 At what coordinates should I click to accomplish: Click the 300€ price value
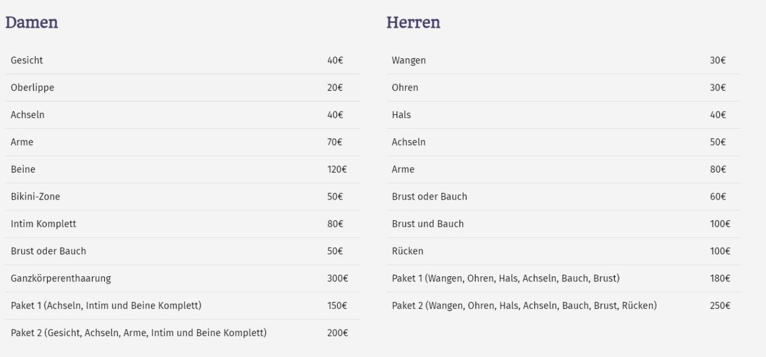[x=338, y=279]
